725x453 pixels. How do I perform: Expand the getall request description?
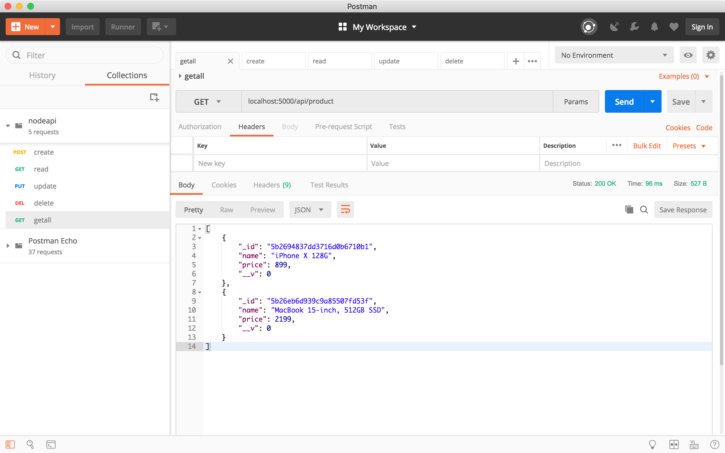point(180,76)
